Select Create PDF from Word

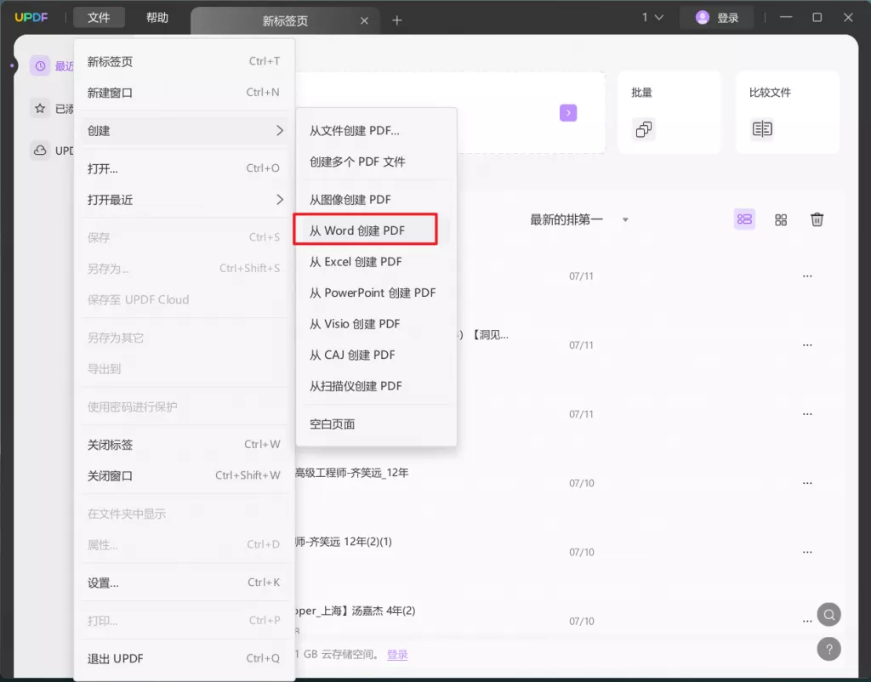click(x=357, y=230)
